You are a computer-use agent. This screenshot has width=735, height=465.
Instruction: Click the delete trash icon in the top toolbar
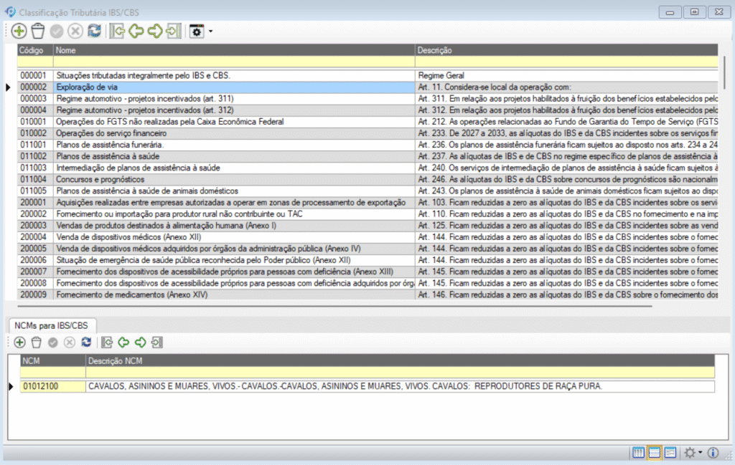(x=38, y=31)
